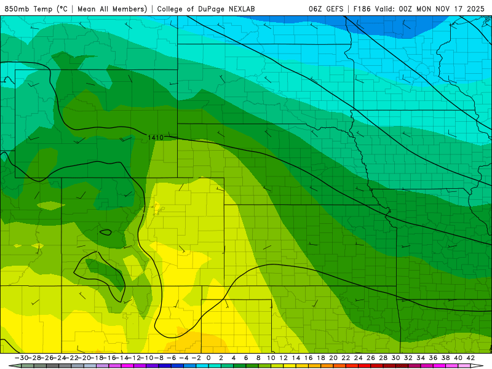Select color bar swatch between 0 and 2
This screenshot has width=492, height=369.
215,366
